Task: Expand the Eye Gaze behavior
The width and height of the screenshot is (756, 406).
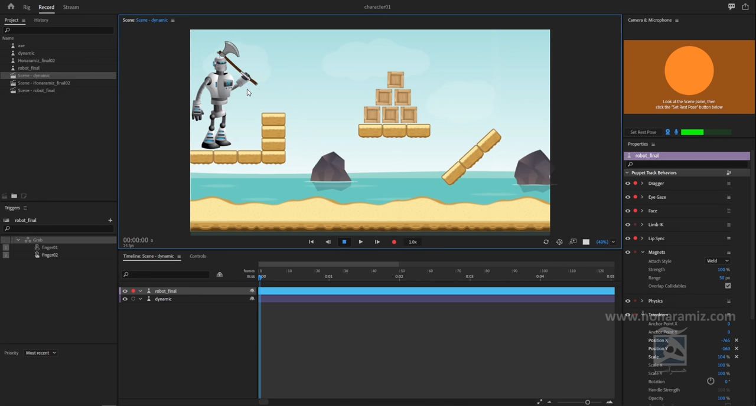Action: (642, 197)
